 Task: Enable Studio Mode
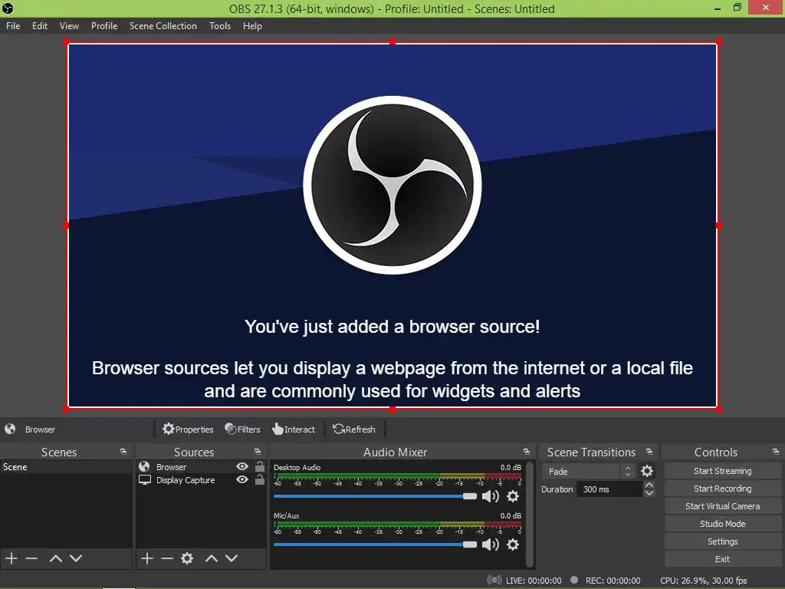coord(722,523)
